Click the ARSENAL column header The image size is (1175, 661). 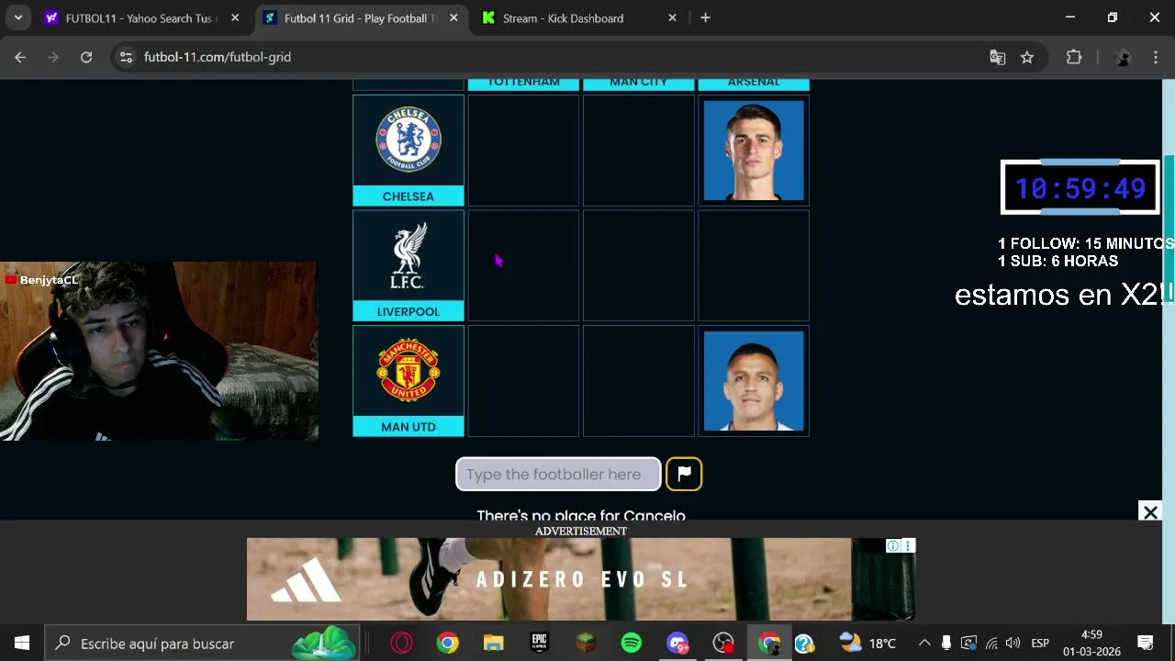754,84
